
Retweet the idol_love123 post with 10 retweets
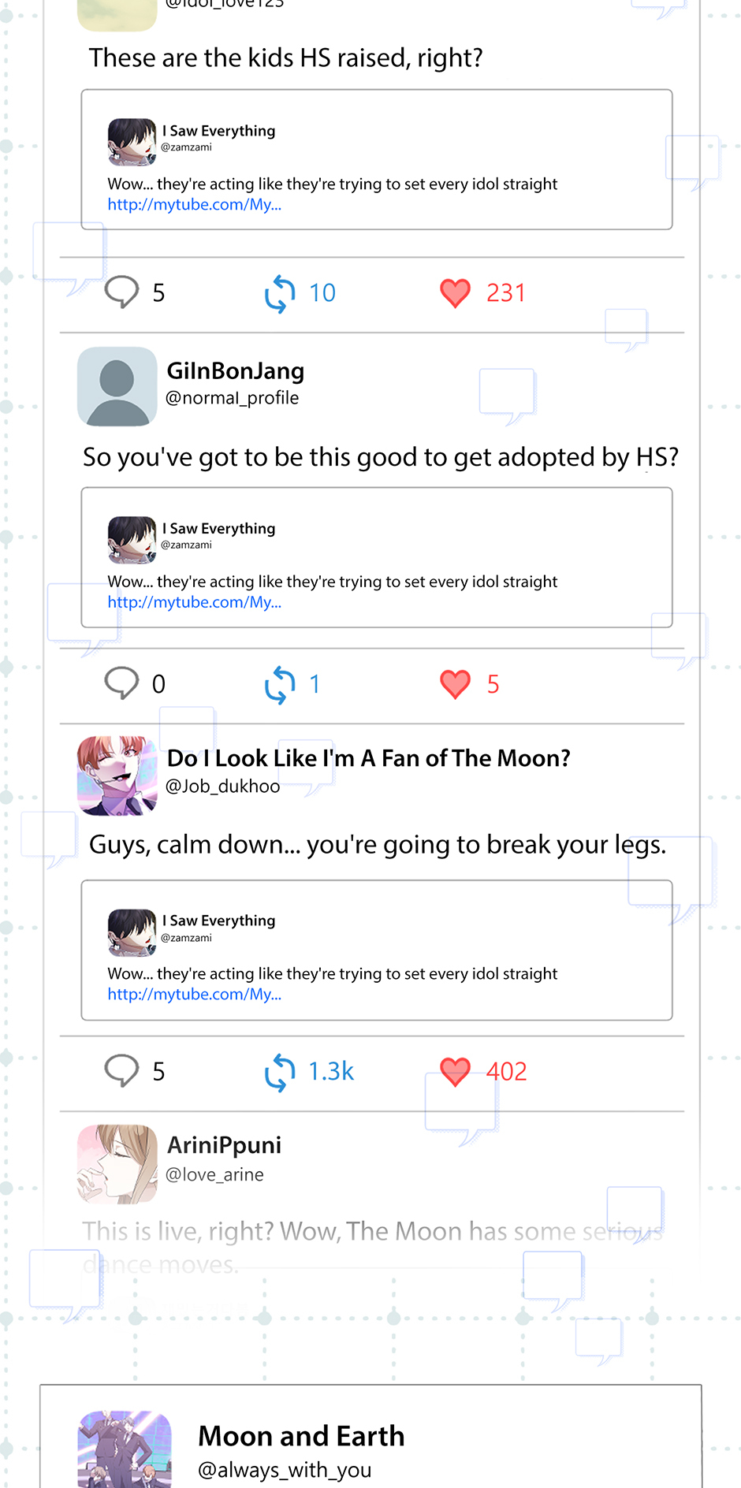coord(280,293)
